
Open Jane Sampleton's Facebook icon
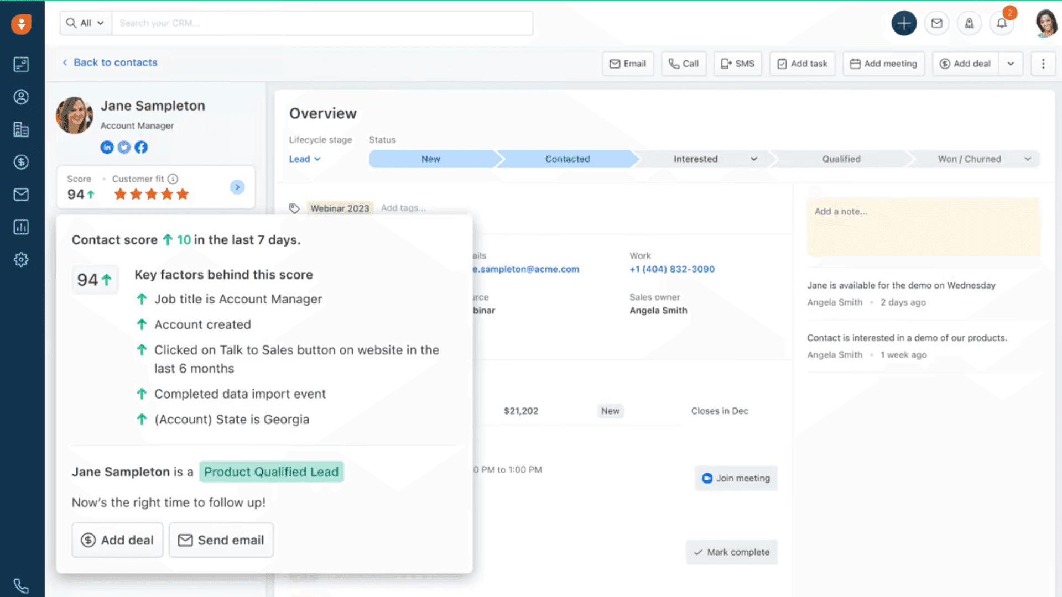click(141, 147)
